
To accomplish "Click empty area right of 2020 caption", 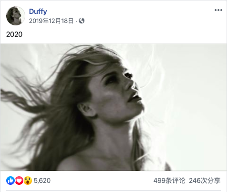I will coord(124,34).
